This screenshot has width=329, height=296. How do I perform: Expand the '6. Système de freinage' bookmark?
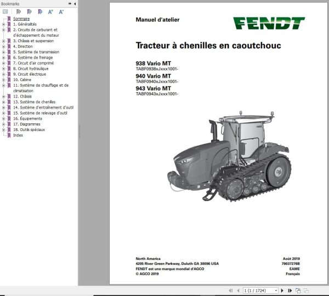3,58
